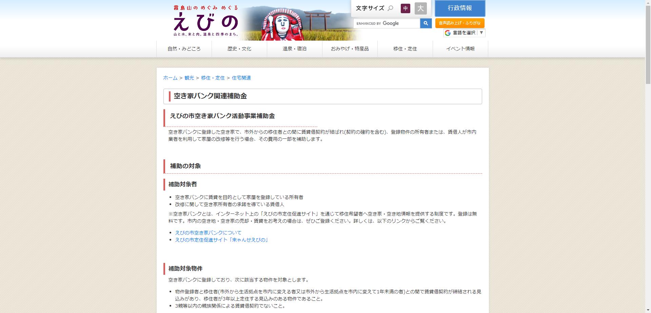The image size is (651, 313).
Task: Click the scrollbar down arrow
Action: click(x=648, y=310)
